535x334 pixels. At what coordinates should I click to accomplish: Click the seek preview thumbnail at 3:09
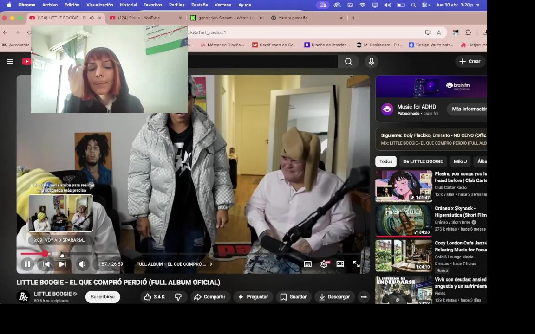pyautogui.click(x=61, y=213)
